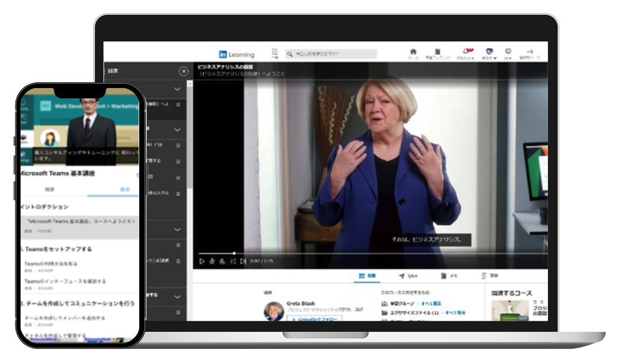
Task: Tap Microsoft Teams 基本講座 title on phone
Action: pyautogui.click(x=57, y=173)
